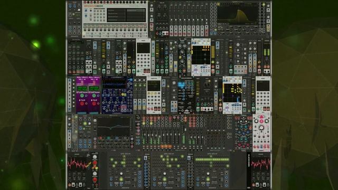The height and width of the screenshot is (190, 338).
Task: Click the dark EQ curve display
Action: point(114,127)
